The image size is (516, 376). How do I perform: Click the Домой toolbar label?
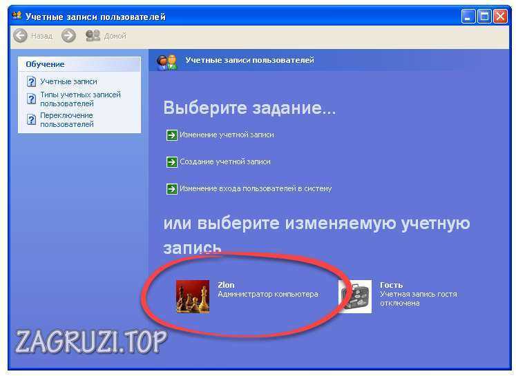click(115, 36)
